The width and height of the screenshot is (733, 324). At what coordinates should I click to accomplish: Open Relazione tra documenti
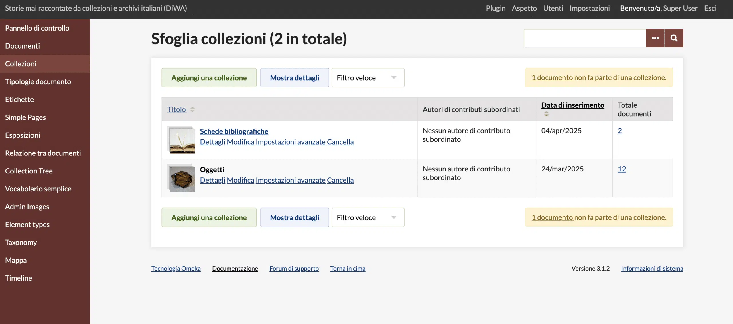[x=45, y=153]
